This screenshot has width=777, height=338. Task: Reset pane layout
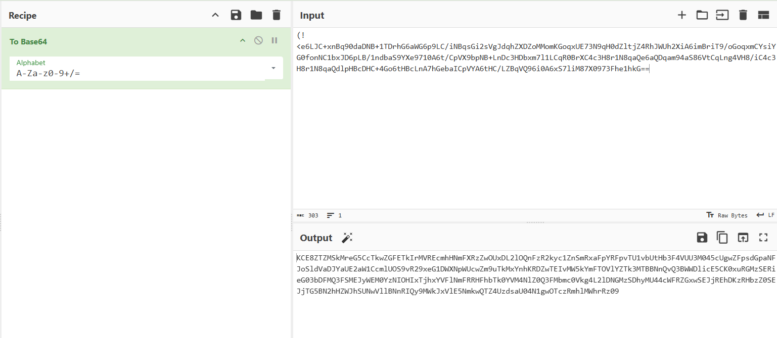pyautogui.click(x=763, y=15)
